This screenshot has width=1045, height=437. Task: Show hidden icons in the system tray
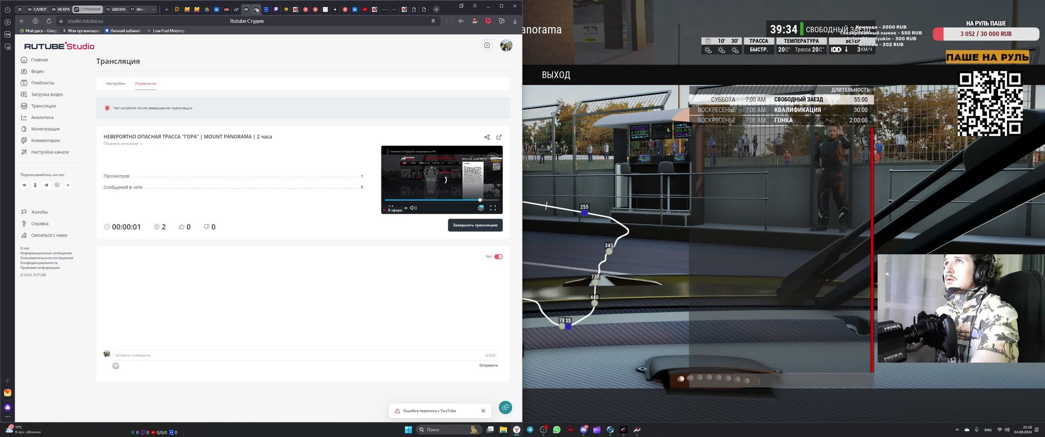click(957, 430)
